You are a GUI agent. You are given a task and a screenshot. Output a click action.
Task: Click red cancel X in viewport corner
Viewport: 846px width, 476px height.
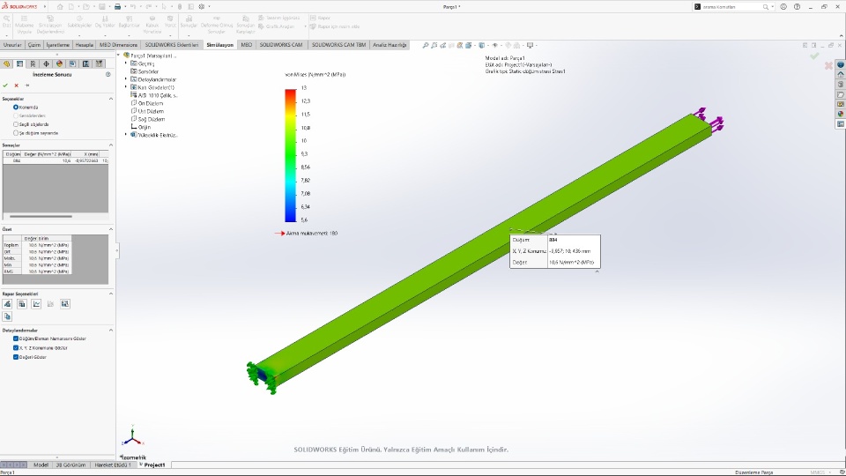828,66
